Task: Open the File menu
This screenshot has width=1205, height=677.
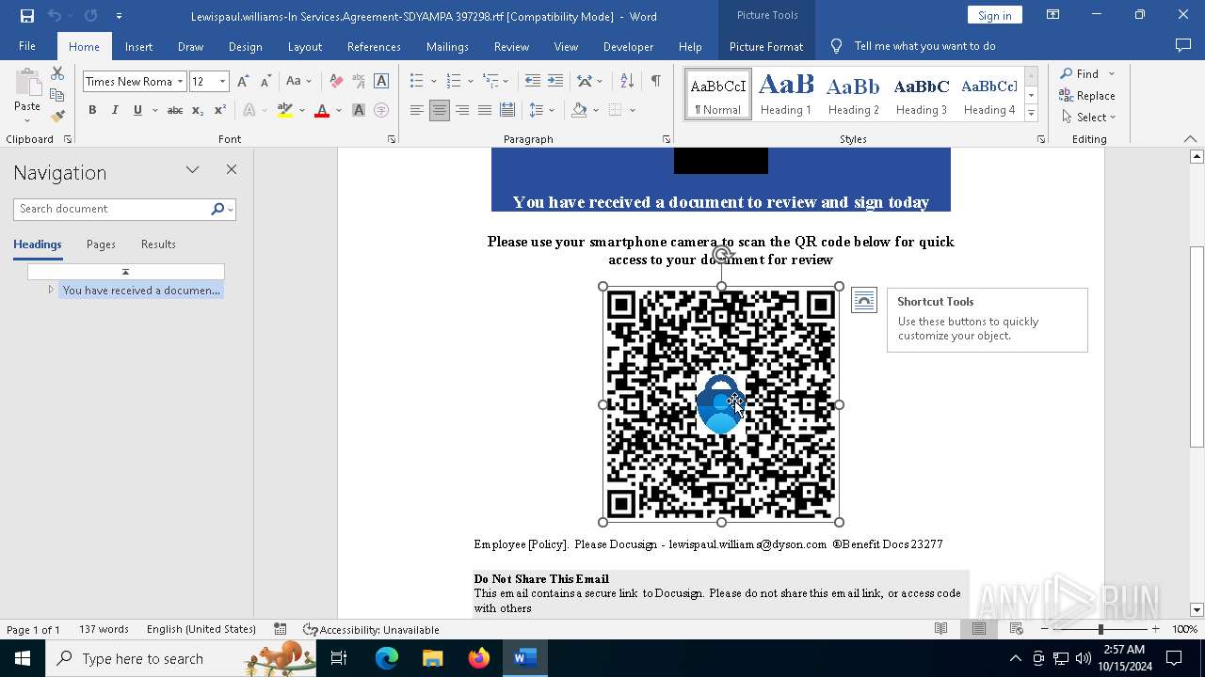Action: [x=27, y=46]
